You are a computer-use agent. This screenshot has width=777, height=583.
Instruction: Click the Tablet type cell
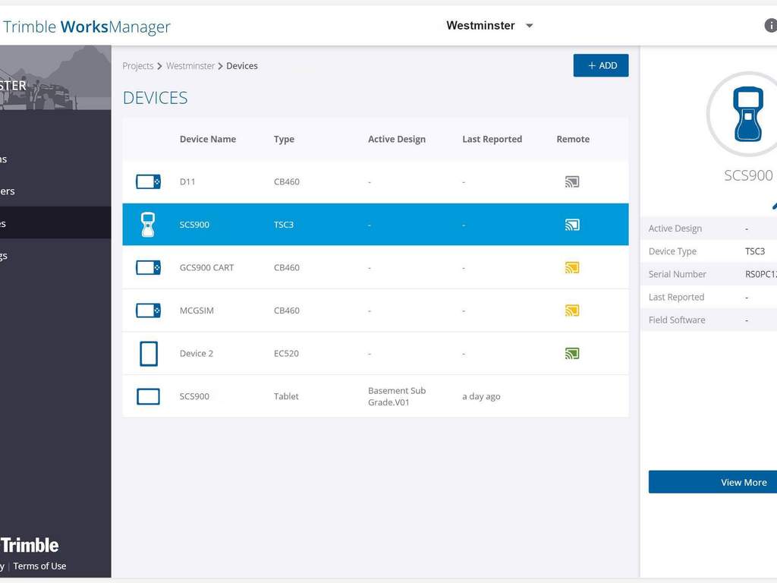(286, 396)
